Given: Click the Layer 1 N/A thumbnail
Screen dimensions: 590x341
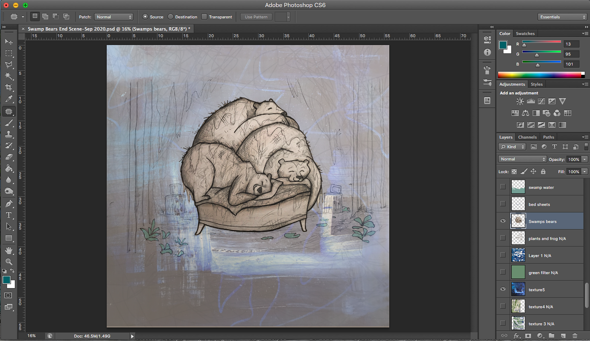Looking at the screenshot, I should 518,255.
